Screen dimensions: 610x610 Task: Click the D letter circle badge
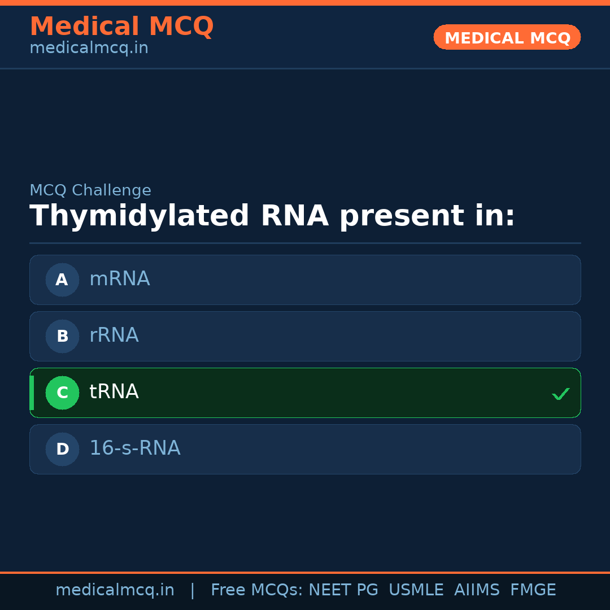(62, 449)
